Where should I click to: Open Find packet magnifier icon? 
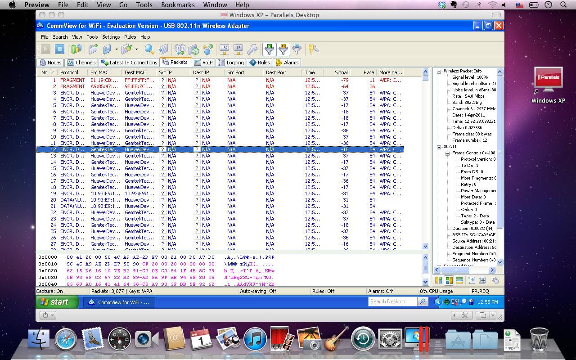(149, 49)
